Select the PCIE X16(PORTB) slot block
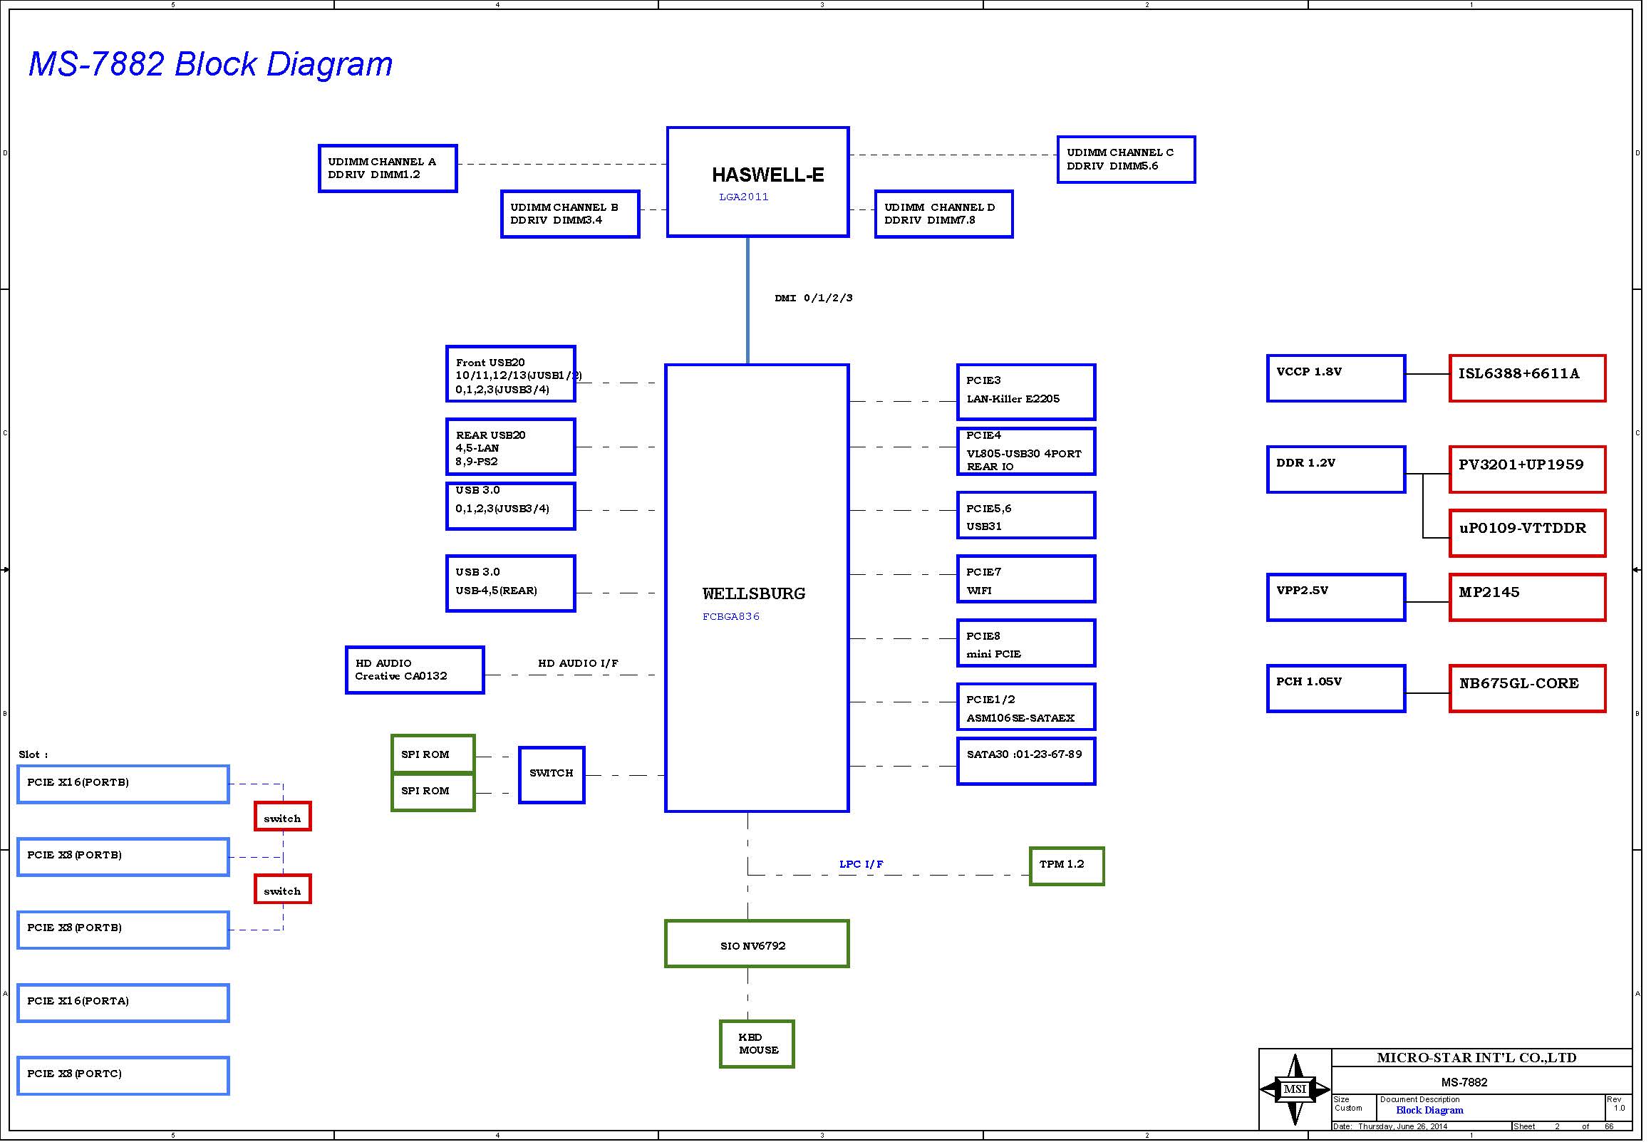 pos(123,784)
